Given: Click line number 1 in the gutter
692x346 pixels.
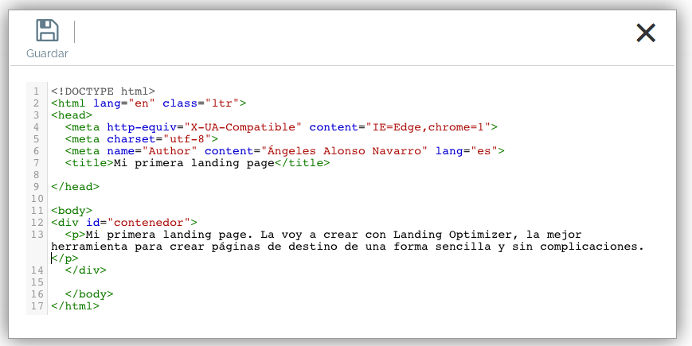Looking at the screenshot, I should coord(37,91).
